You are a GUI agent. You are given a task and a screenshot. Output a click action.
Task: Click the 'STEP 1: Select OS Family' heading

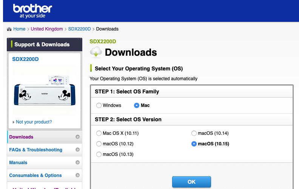click(x=127, y=91)
